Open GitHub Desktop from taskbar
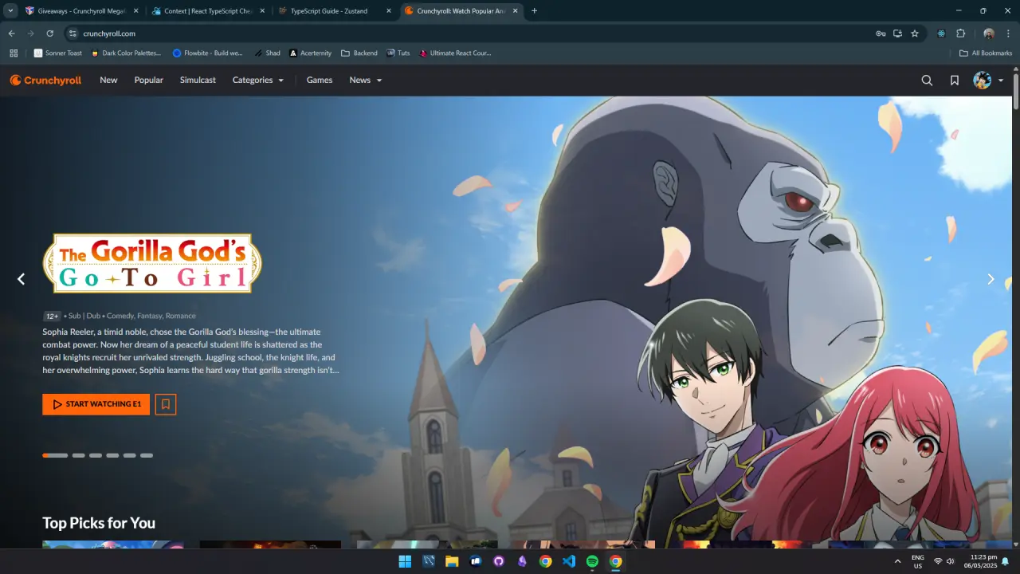This screenshot has height=574, width=1020. [x=499, y=561]
